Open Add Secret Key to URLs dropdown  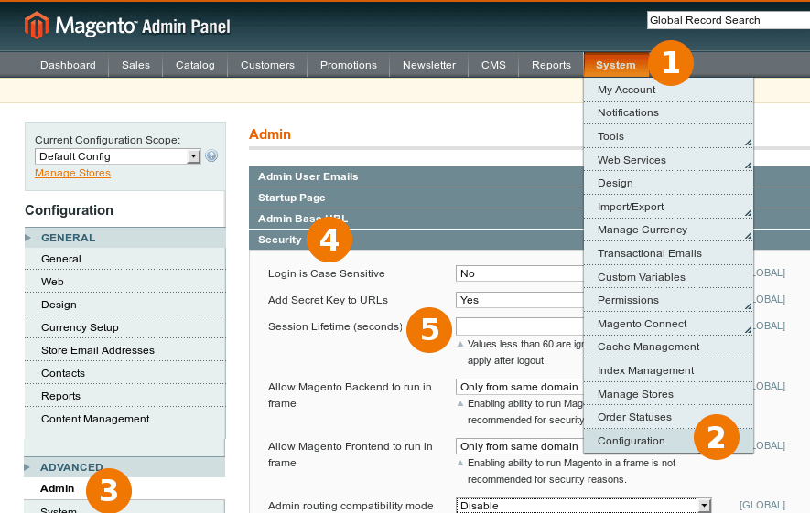pyautogui.click(x=520, y=300)
